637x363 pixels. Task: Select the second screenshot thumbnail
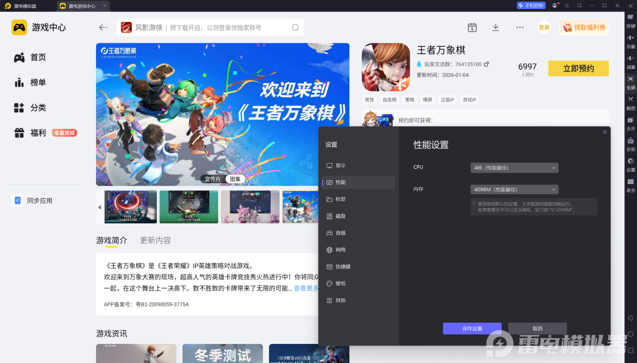(189, 207)
